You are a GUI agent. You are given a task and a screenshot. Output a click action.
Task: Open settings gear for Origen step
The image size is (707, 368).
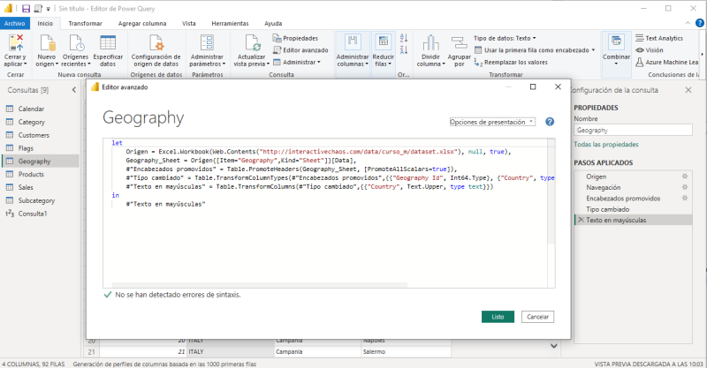pyautogui.click(x=684, y=176)
